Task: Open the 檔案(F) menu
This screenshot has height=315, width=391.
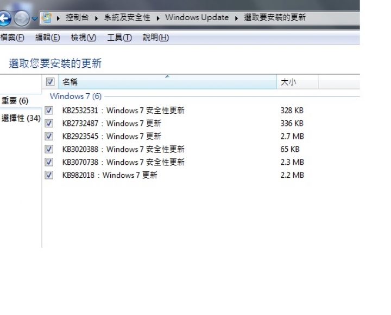Action: [x=12, y=37]
